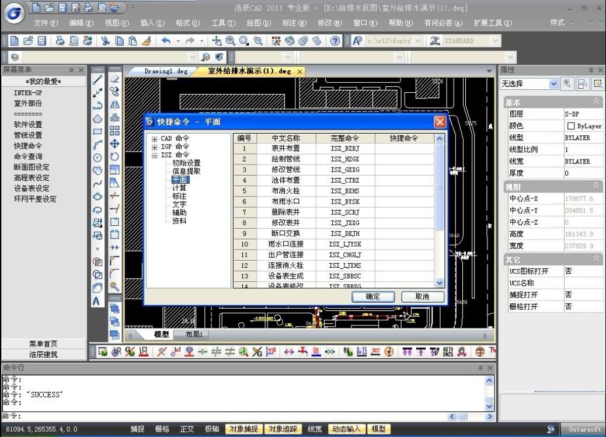Select the Text tool labeled A

(96, 301)
